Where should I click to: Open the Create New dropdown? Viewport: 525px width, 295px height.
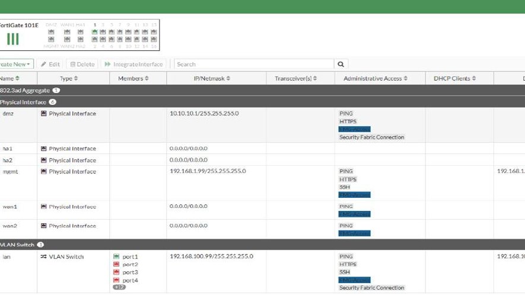pyautogui.click(x=15, y=64)
